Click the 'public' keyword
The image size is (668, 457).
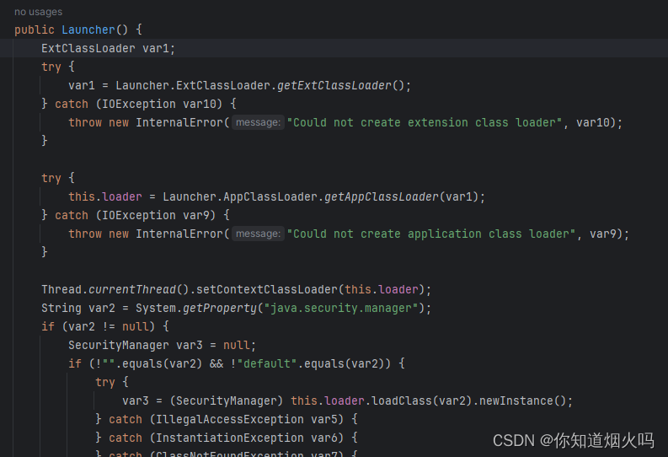click(35, 30)
